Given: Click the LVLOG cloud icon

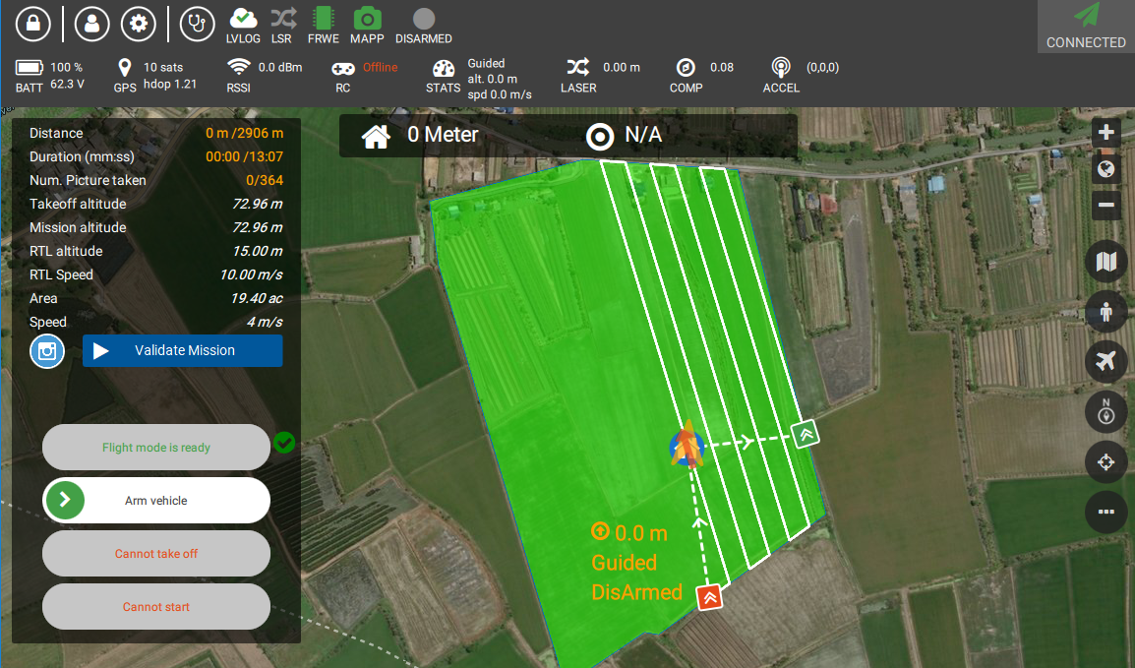Looking at the screenshot, I should point(242,19).
